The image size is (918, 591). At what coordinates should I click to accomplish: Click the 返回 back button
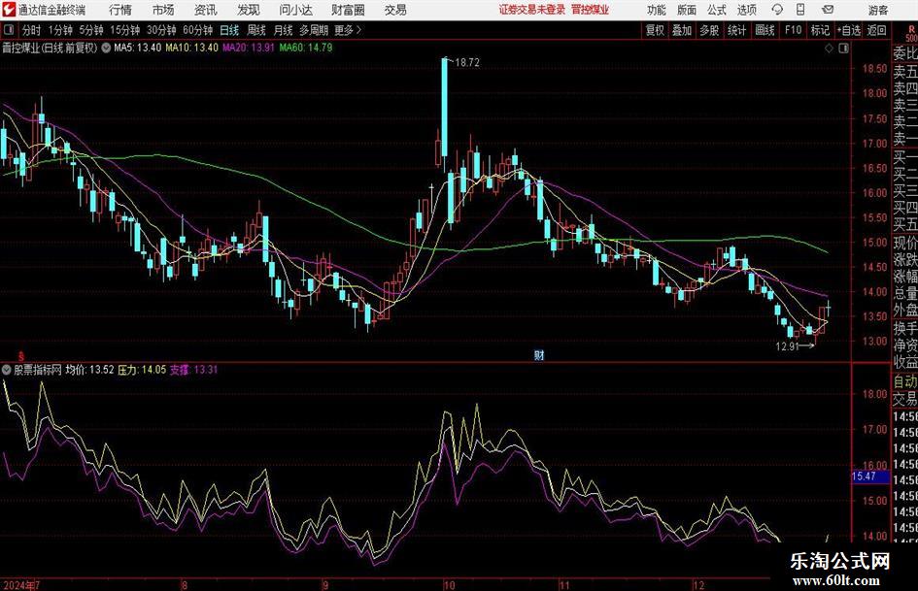[876, 30]
